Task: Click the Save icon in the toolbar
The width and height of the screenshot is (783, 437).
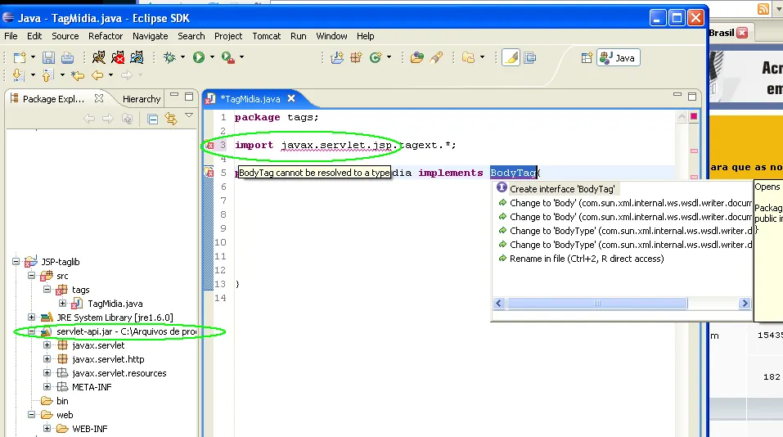Action: (48, 57)
